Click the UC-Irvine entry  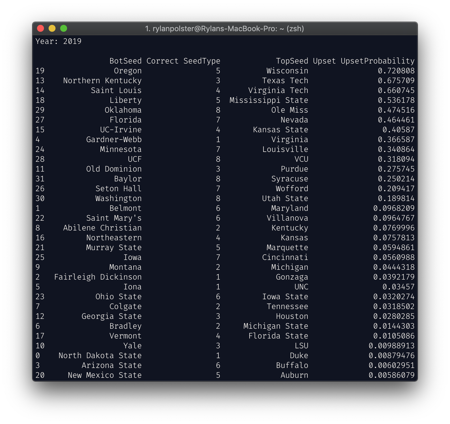121,130
